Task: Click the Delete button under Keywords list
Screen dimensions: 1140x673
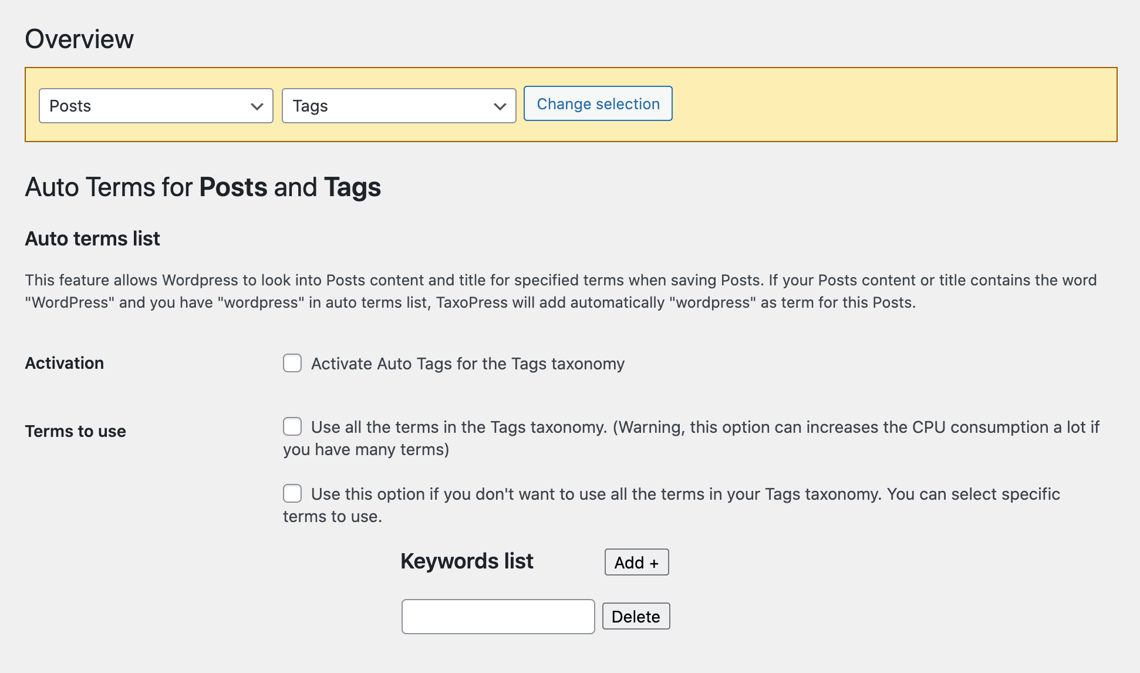Action: coord(636,616)
